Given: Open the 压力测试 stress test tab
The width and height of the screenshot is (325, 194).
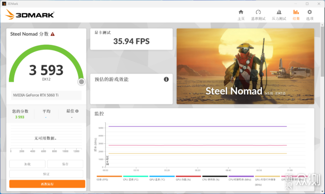Looking at the screenshot, I should 279,15.
